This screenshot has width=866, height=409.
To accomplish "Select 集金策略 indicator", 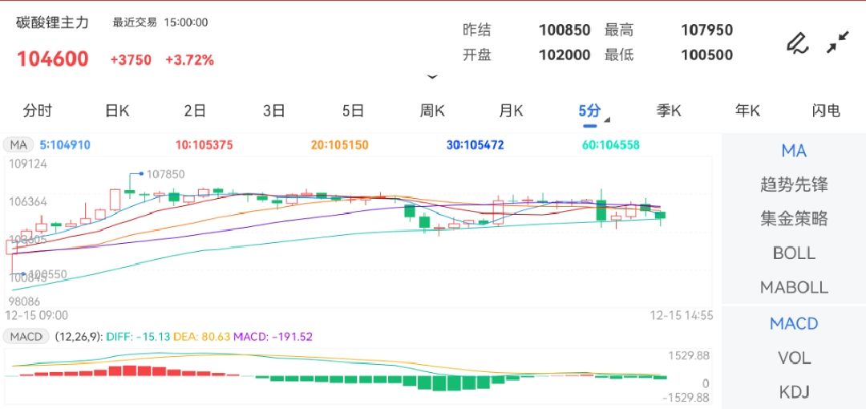I will click(x=794, y=219).
